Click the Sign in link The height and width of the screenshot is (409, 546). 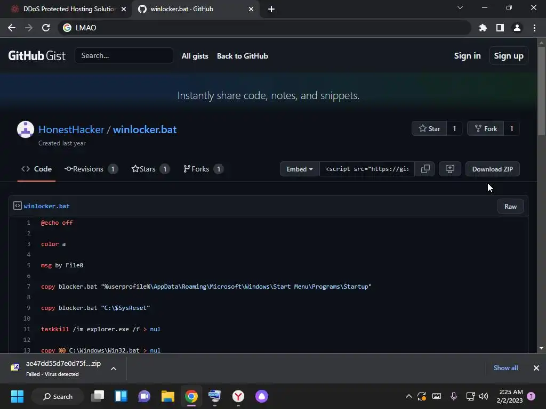467,55
